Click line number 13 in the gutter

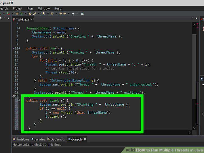point(17,61)
